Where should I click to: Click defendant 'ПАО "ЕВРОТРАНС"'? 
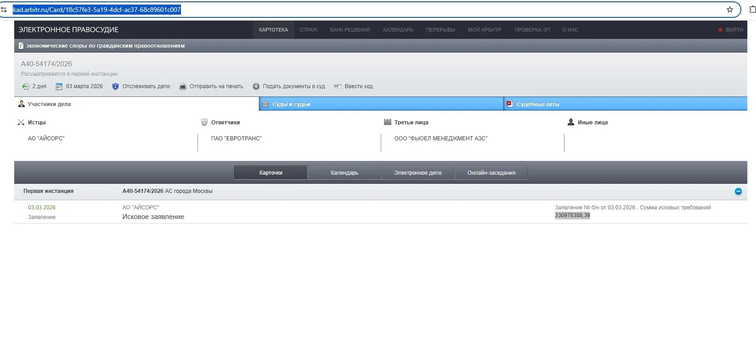click(x=236, y=139)
